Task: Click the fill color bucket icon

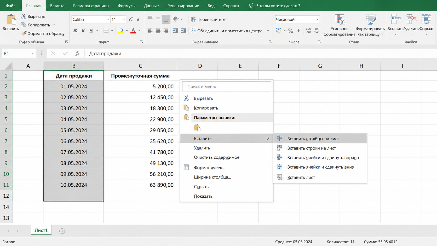Action: (x=121, y=31)
